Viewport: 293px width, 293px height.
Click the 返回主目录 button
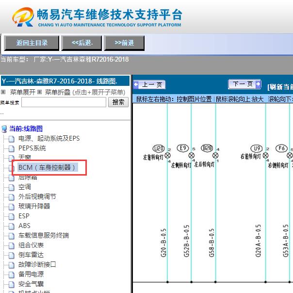(32, 43)
